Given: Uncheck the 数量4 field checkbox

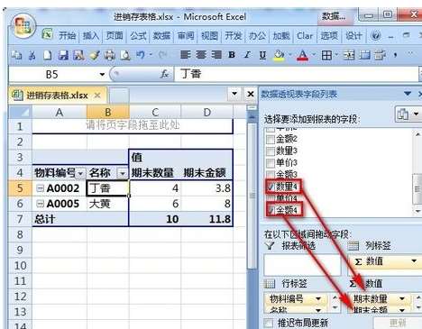Looking at the screenshot, I should 271,187.
